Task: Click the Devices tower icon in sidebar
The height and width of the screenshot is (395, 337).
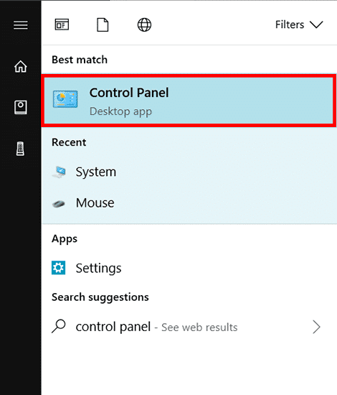Action: click(20, 149)
